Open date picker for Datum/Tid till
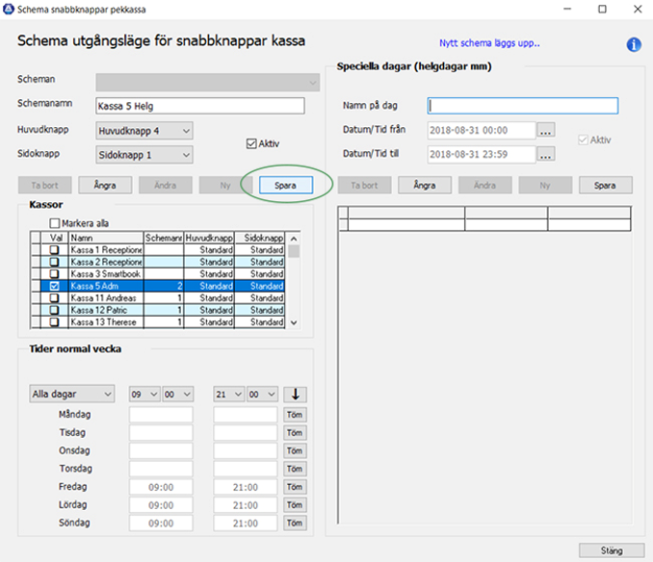The height and width of the screenshot is (562, 653). click(545, 154)
